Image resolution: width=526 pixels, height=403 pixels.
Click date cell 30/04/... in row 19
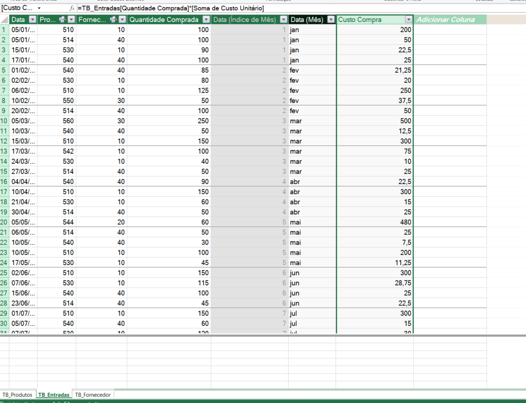23,212
